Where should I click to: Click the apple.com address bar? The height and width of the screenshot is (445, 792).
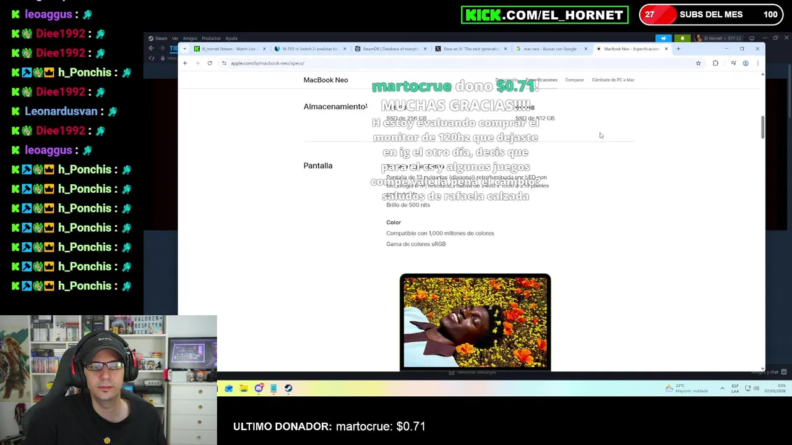point(458,63)
